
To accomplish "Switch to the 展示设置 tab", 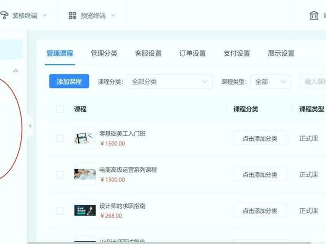I will [281, 54].
